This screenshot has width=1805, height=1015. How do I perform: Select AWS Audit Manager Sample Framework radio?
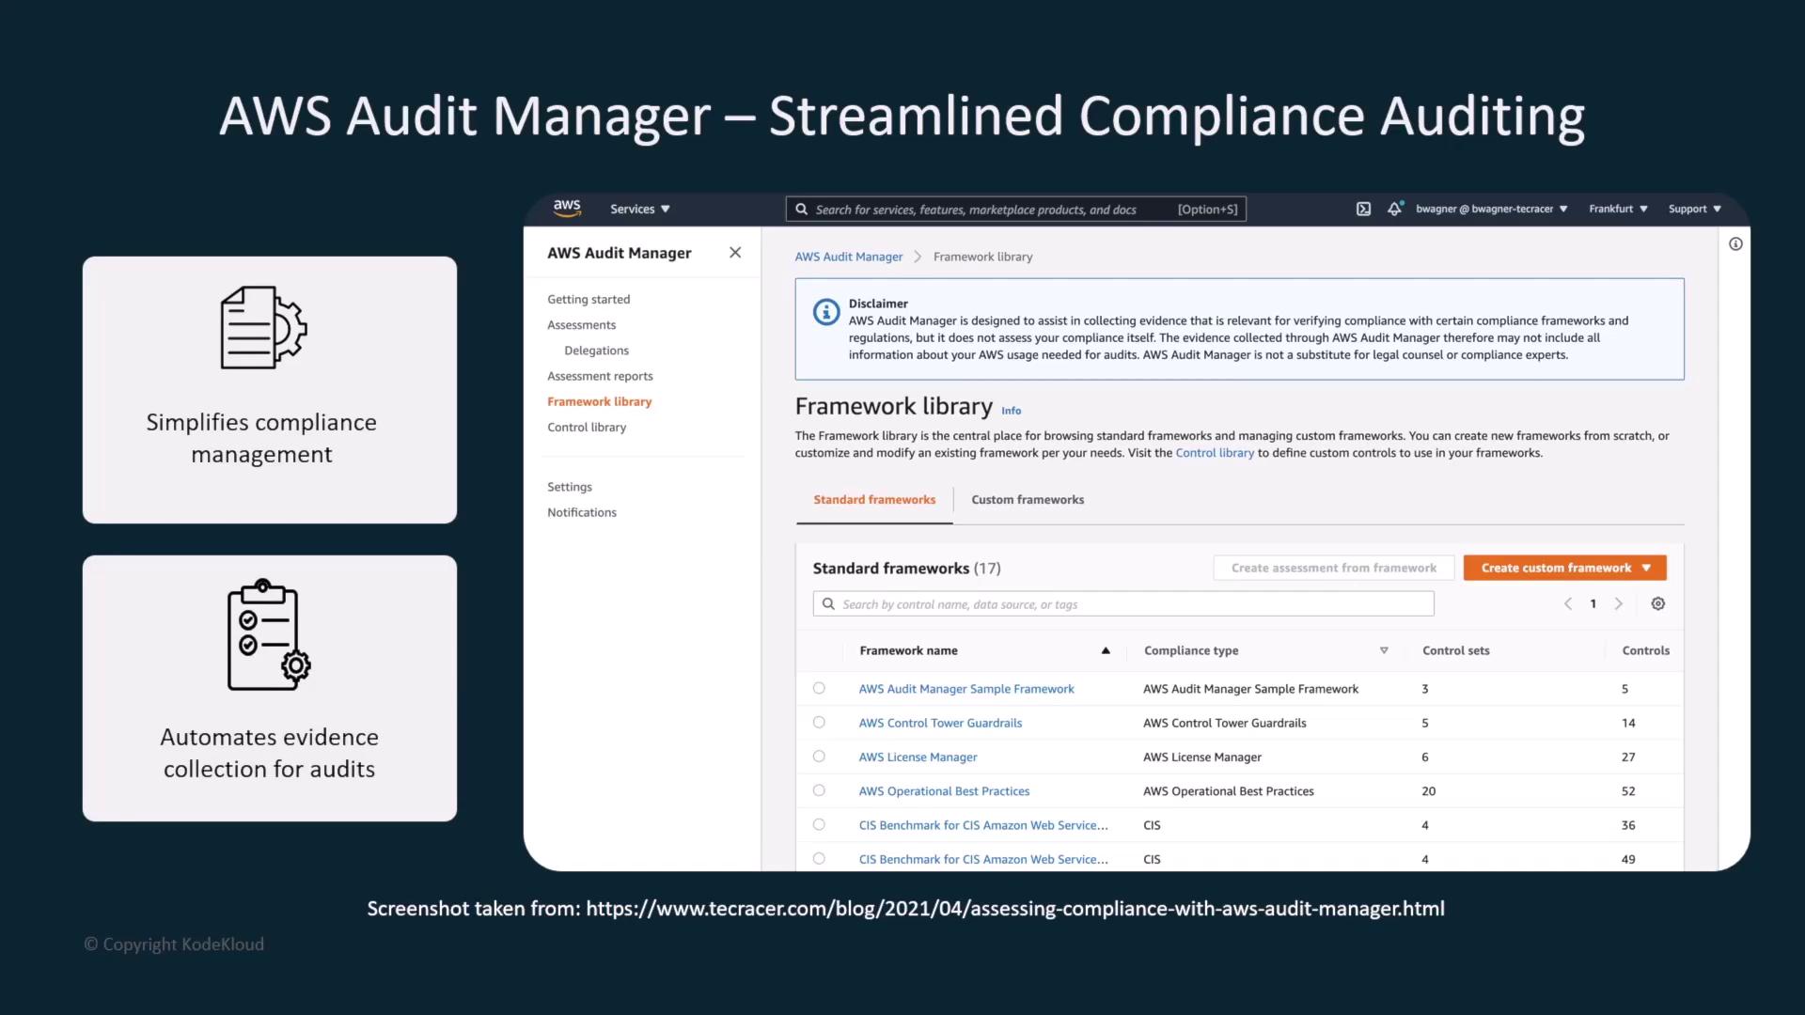(x=819, y=689)
